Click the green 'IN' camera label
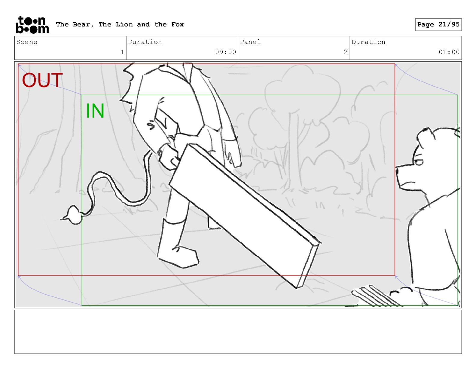Viewport: 476px width, 368px height. click(x=95, y=111)
